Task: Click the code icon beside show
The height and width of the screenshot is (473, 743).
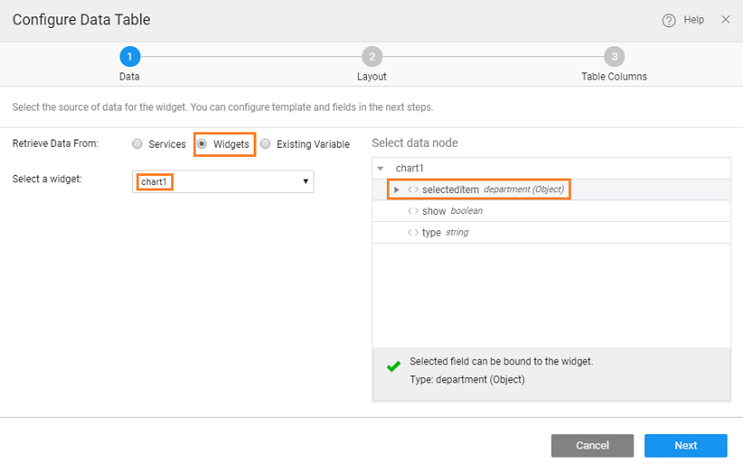Action: coord(413,211)
